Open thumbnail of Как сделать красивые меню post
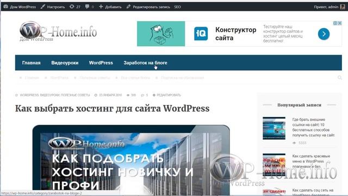The height and width of the screenshot is (196, 348). [x=274, y=165]
